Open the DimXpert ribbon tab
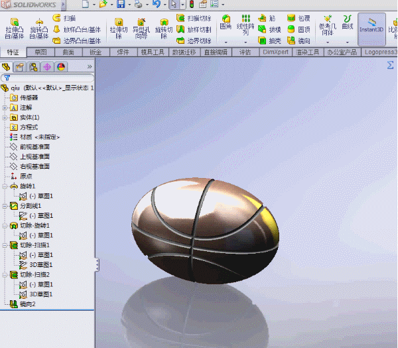The height and width of the screenshot is (348, 398). [276, 52]
